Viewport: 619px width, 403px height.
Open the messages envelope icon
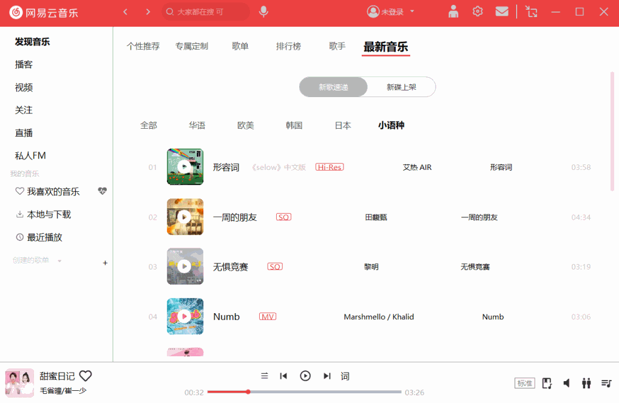point(502,12)
